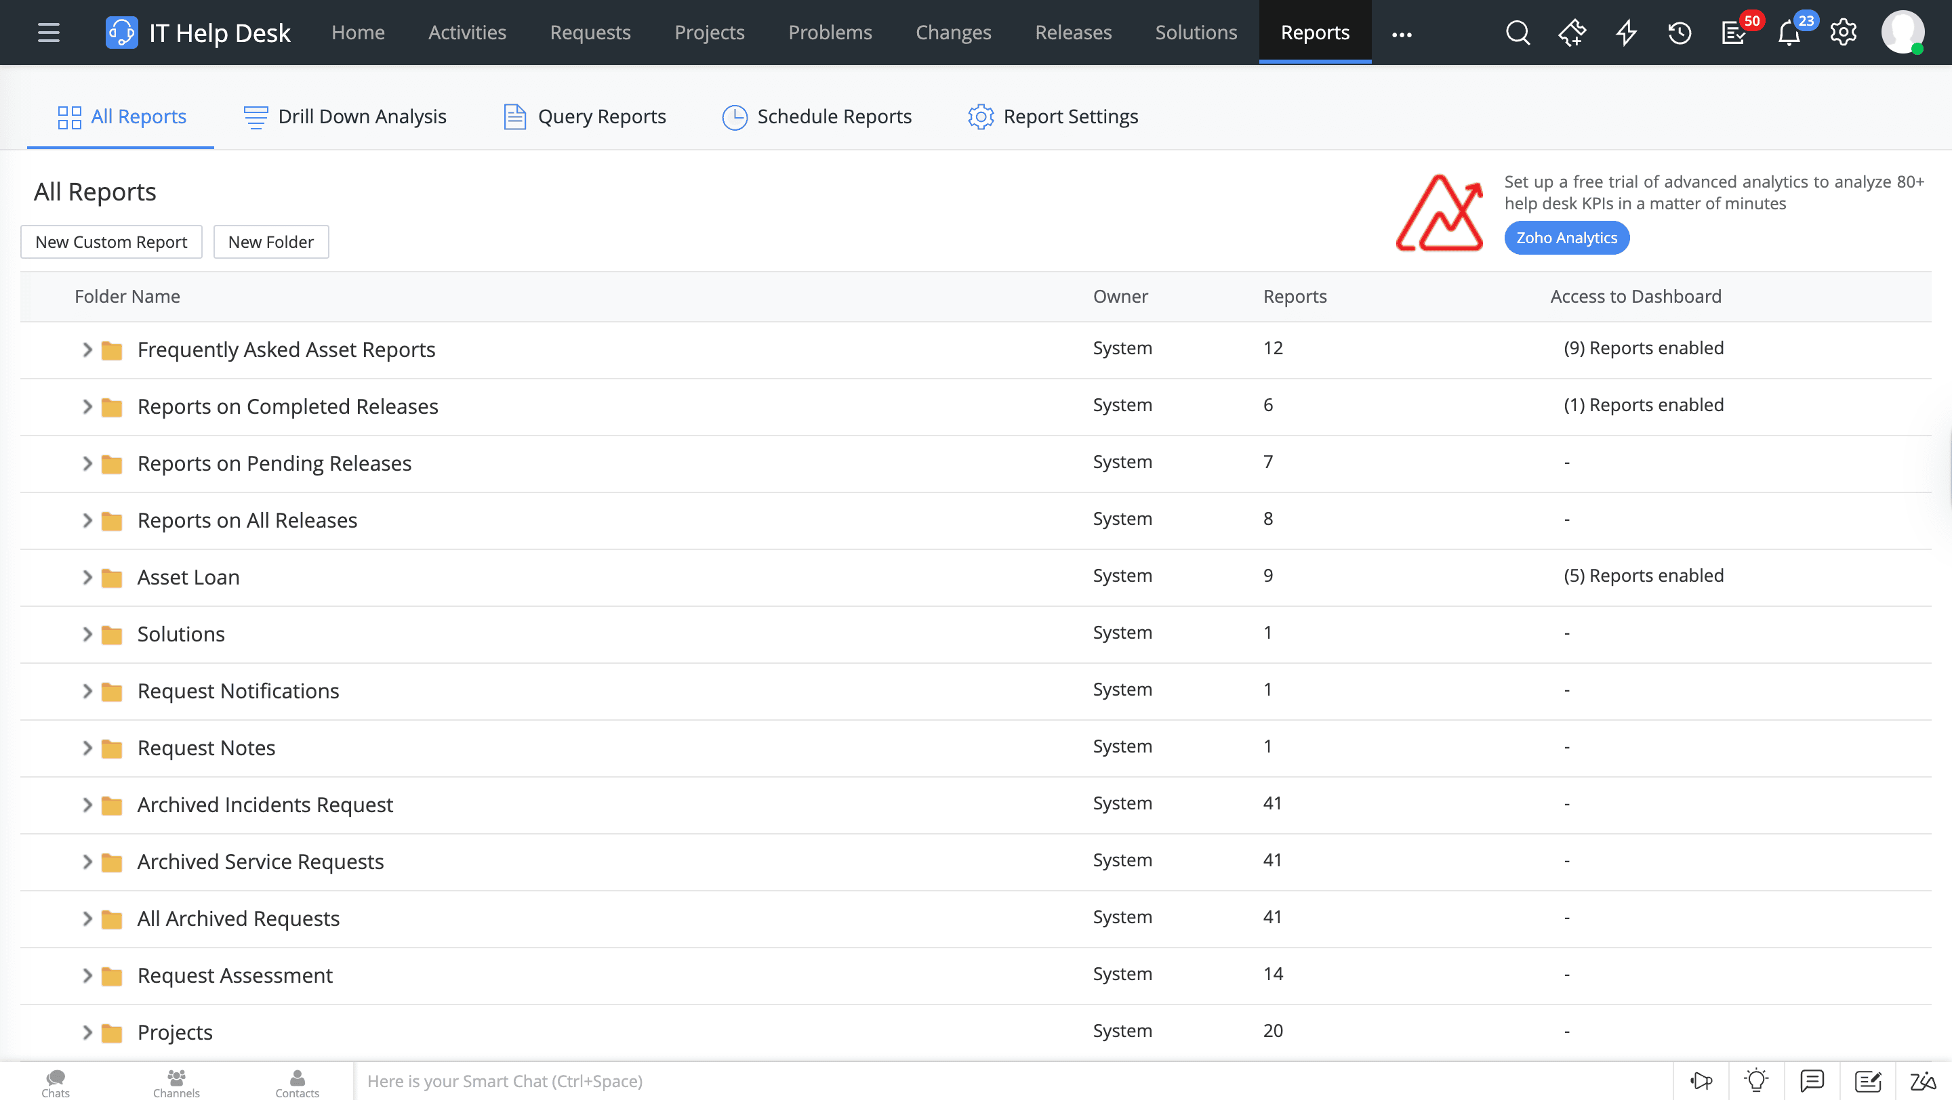Click the add new request ticket icon
1952x1100 pixels.
(1572, 33)
